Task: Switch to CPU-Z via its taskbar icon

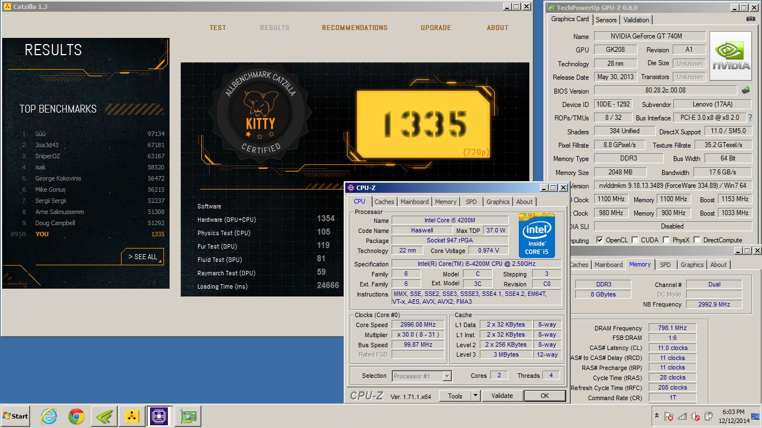Action: 160,416
